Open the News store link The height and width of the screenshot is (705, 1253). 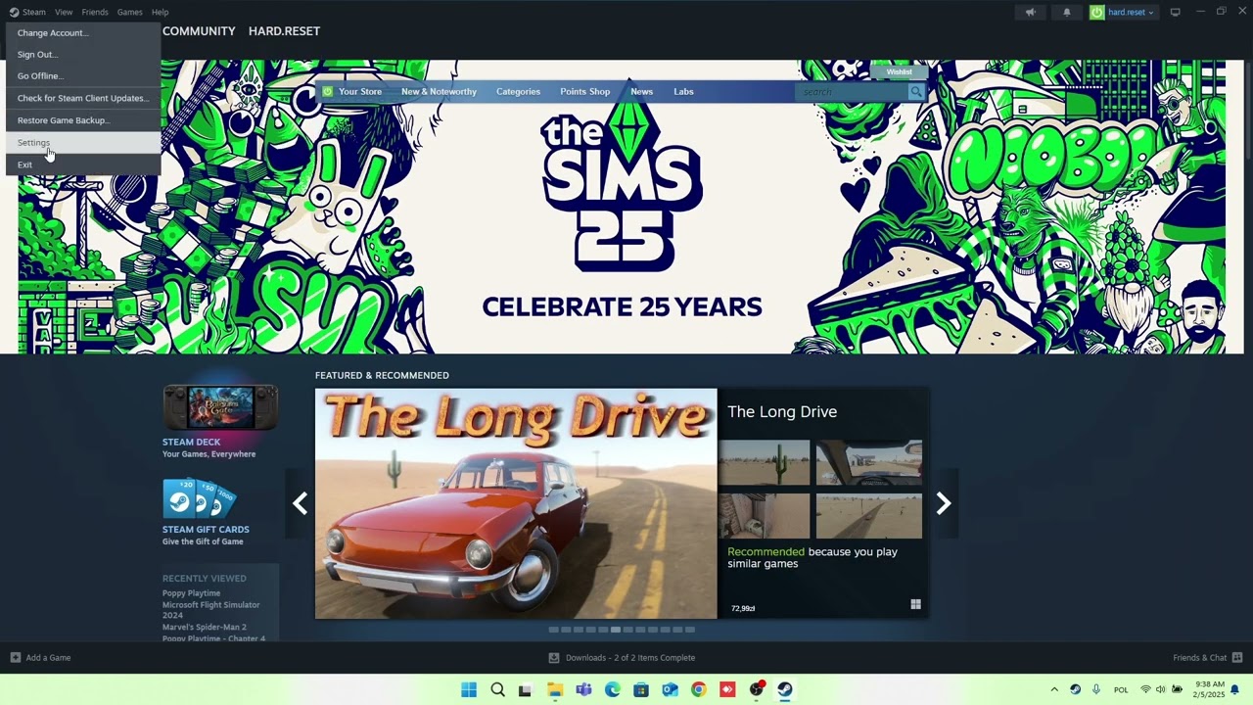(641, 91)
